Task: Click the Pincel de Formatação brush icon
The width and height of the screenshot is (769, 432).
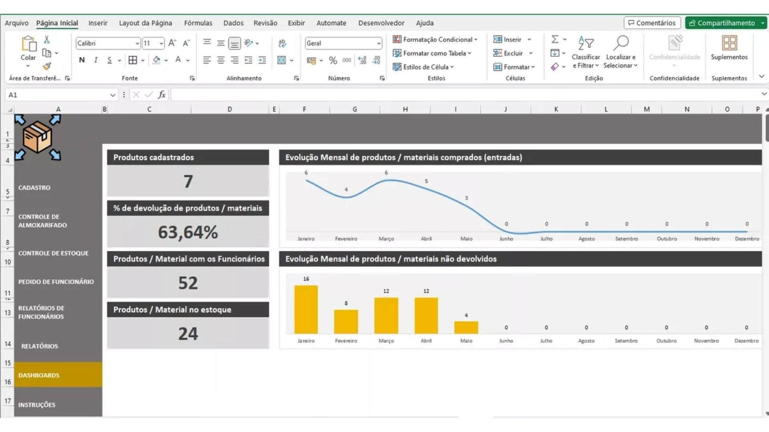Action: [x=47, y=66]
